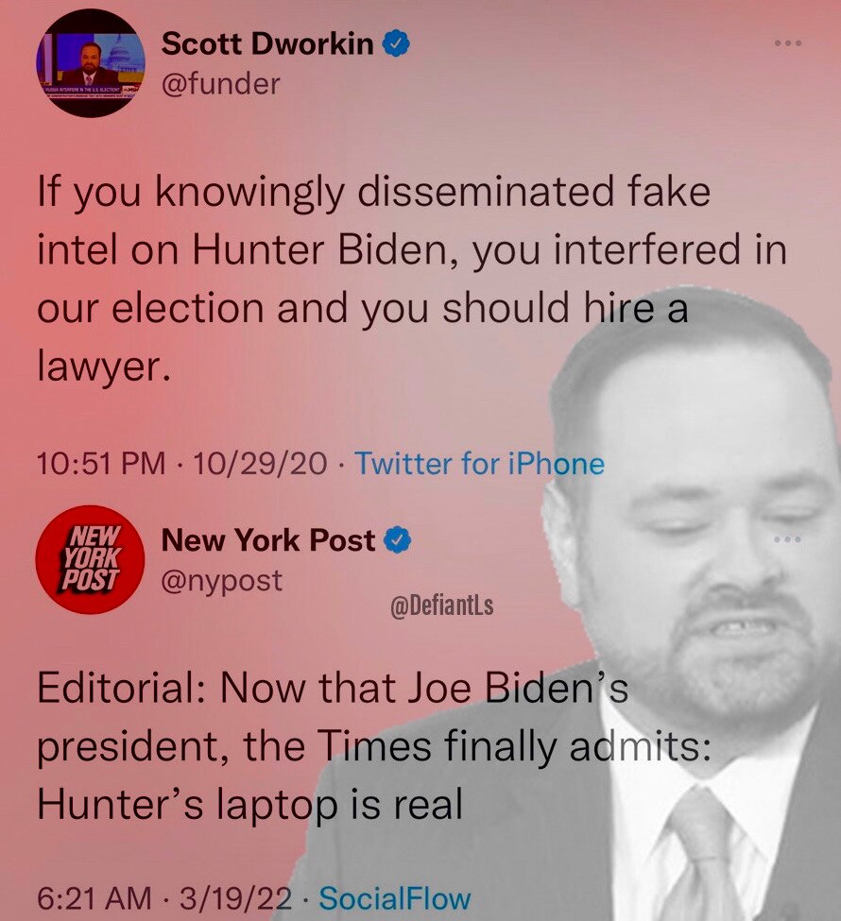Open the three-dot menu on Dworkin's tweet
Image resolution: width=841 pixels, height=921 pixels.
tap(787, 43)
